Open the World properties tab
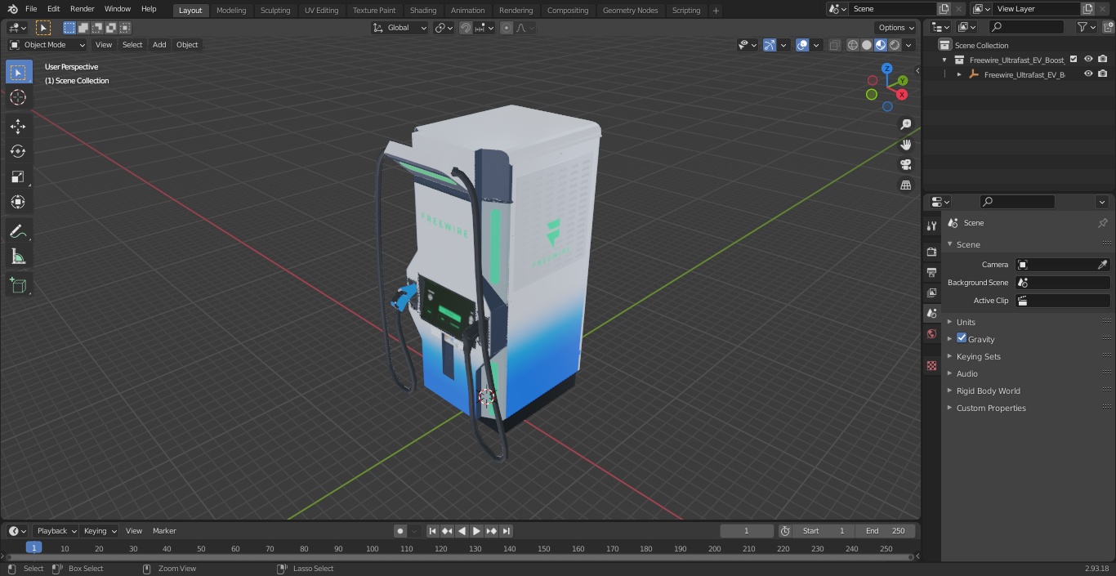Viewport: 1116px width, 576px height. pos(931,334)
